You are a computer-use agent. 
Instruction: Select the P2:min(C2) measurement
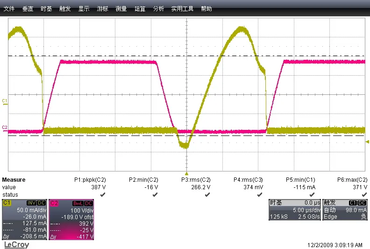[x=143, y=180]
